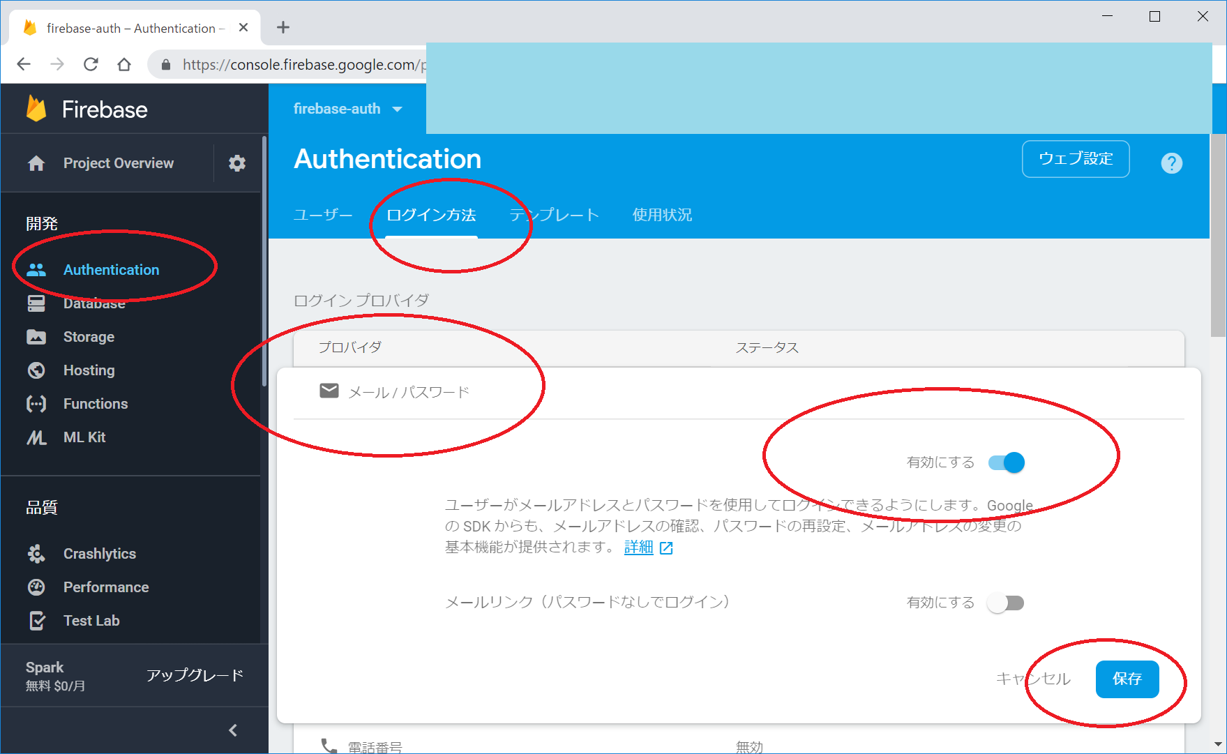Screen dimensions: 1227x754
Task: Click the browser address bar URL
Action: pyautogui.click(x=300, y=65)
